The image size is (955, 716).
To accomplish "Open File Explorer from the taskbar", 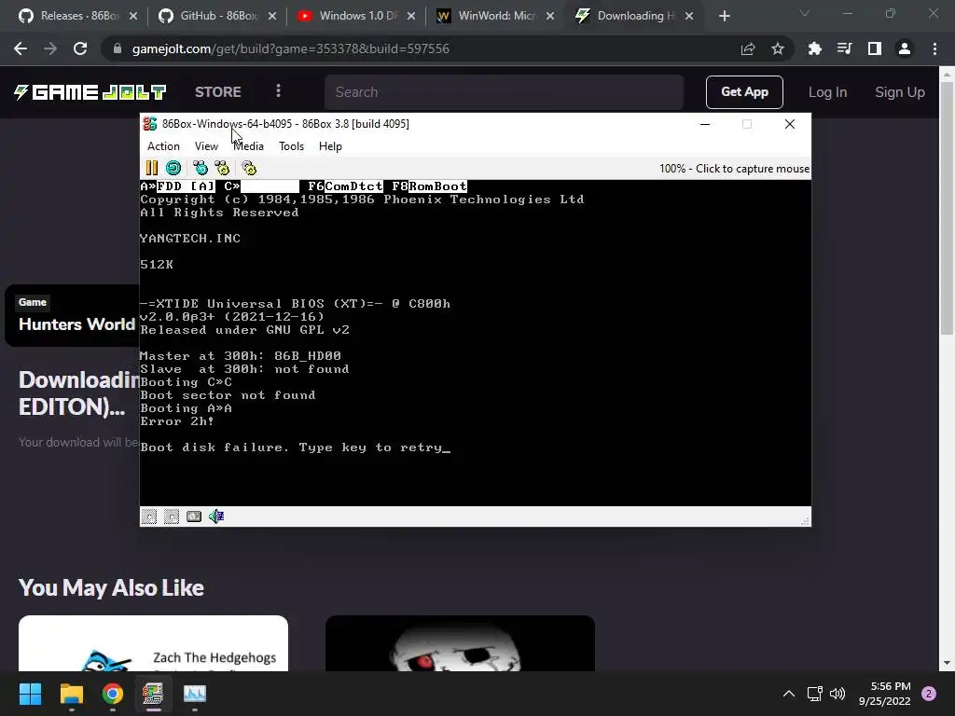I will click(x=71, y=694).
